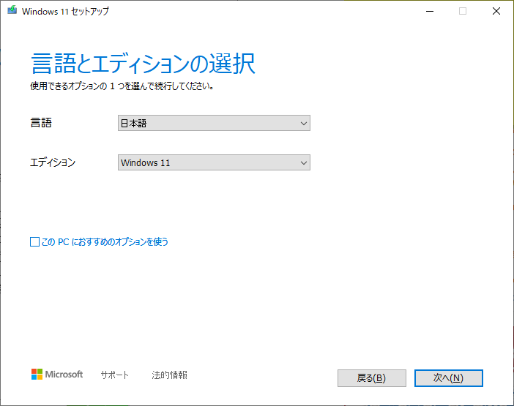Click the 言語とエディションの選択 heading
Screen dimensions: 514x406
[x=143, y=64]
